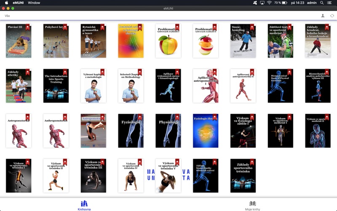Viewport: 337px width, 211px height.
Task: Open the Základy atletiky book
Action: (x=19, y=86)
